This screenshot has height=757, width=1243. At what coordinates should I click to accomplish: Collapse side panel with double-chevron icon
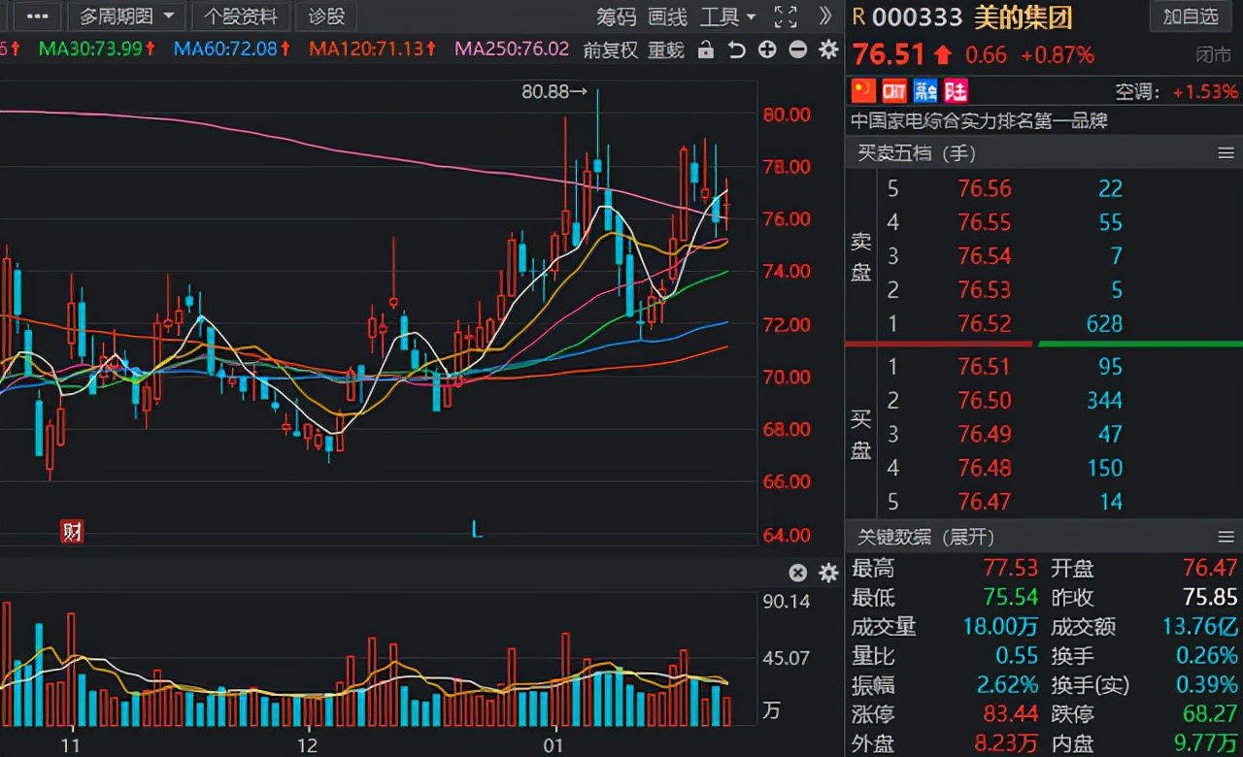pyautogui.click(x=825, y=16)
